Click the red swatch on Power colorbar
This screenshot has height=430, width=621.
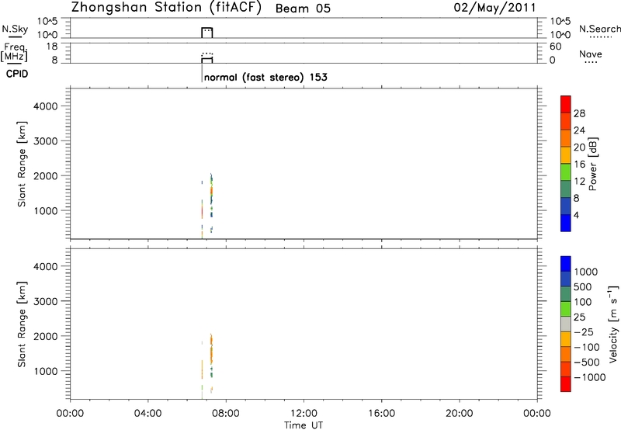click(x=566, y=104)
